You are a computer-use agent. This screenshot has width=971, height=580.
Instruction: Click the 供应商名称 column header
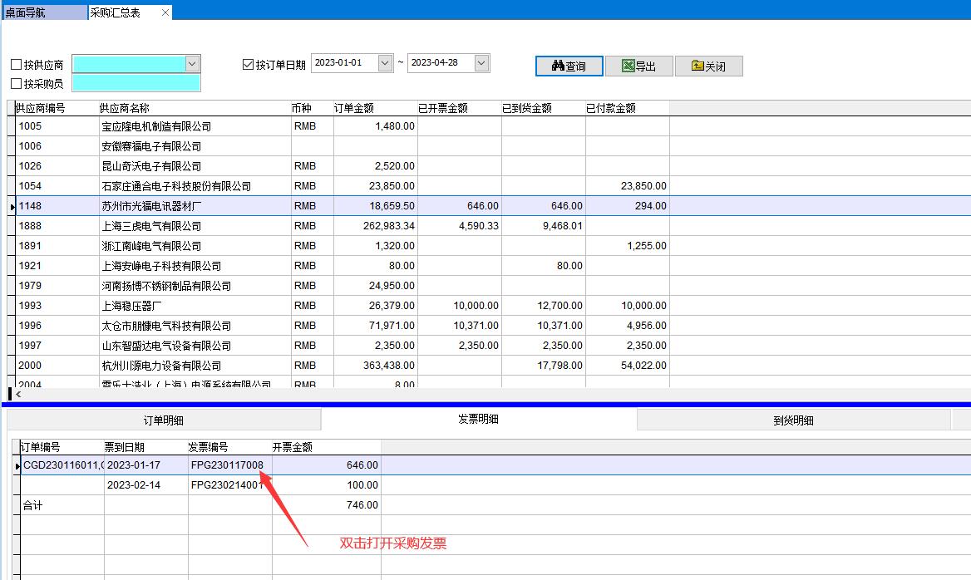coord(125,108)
